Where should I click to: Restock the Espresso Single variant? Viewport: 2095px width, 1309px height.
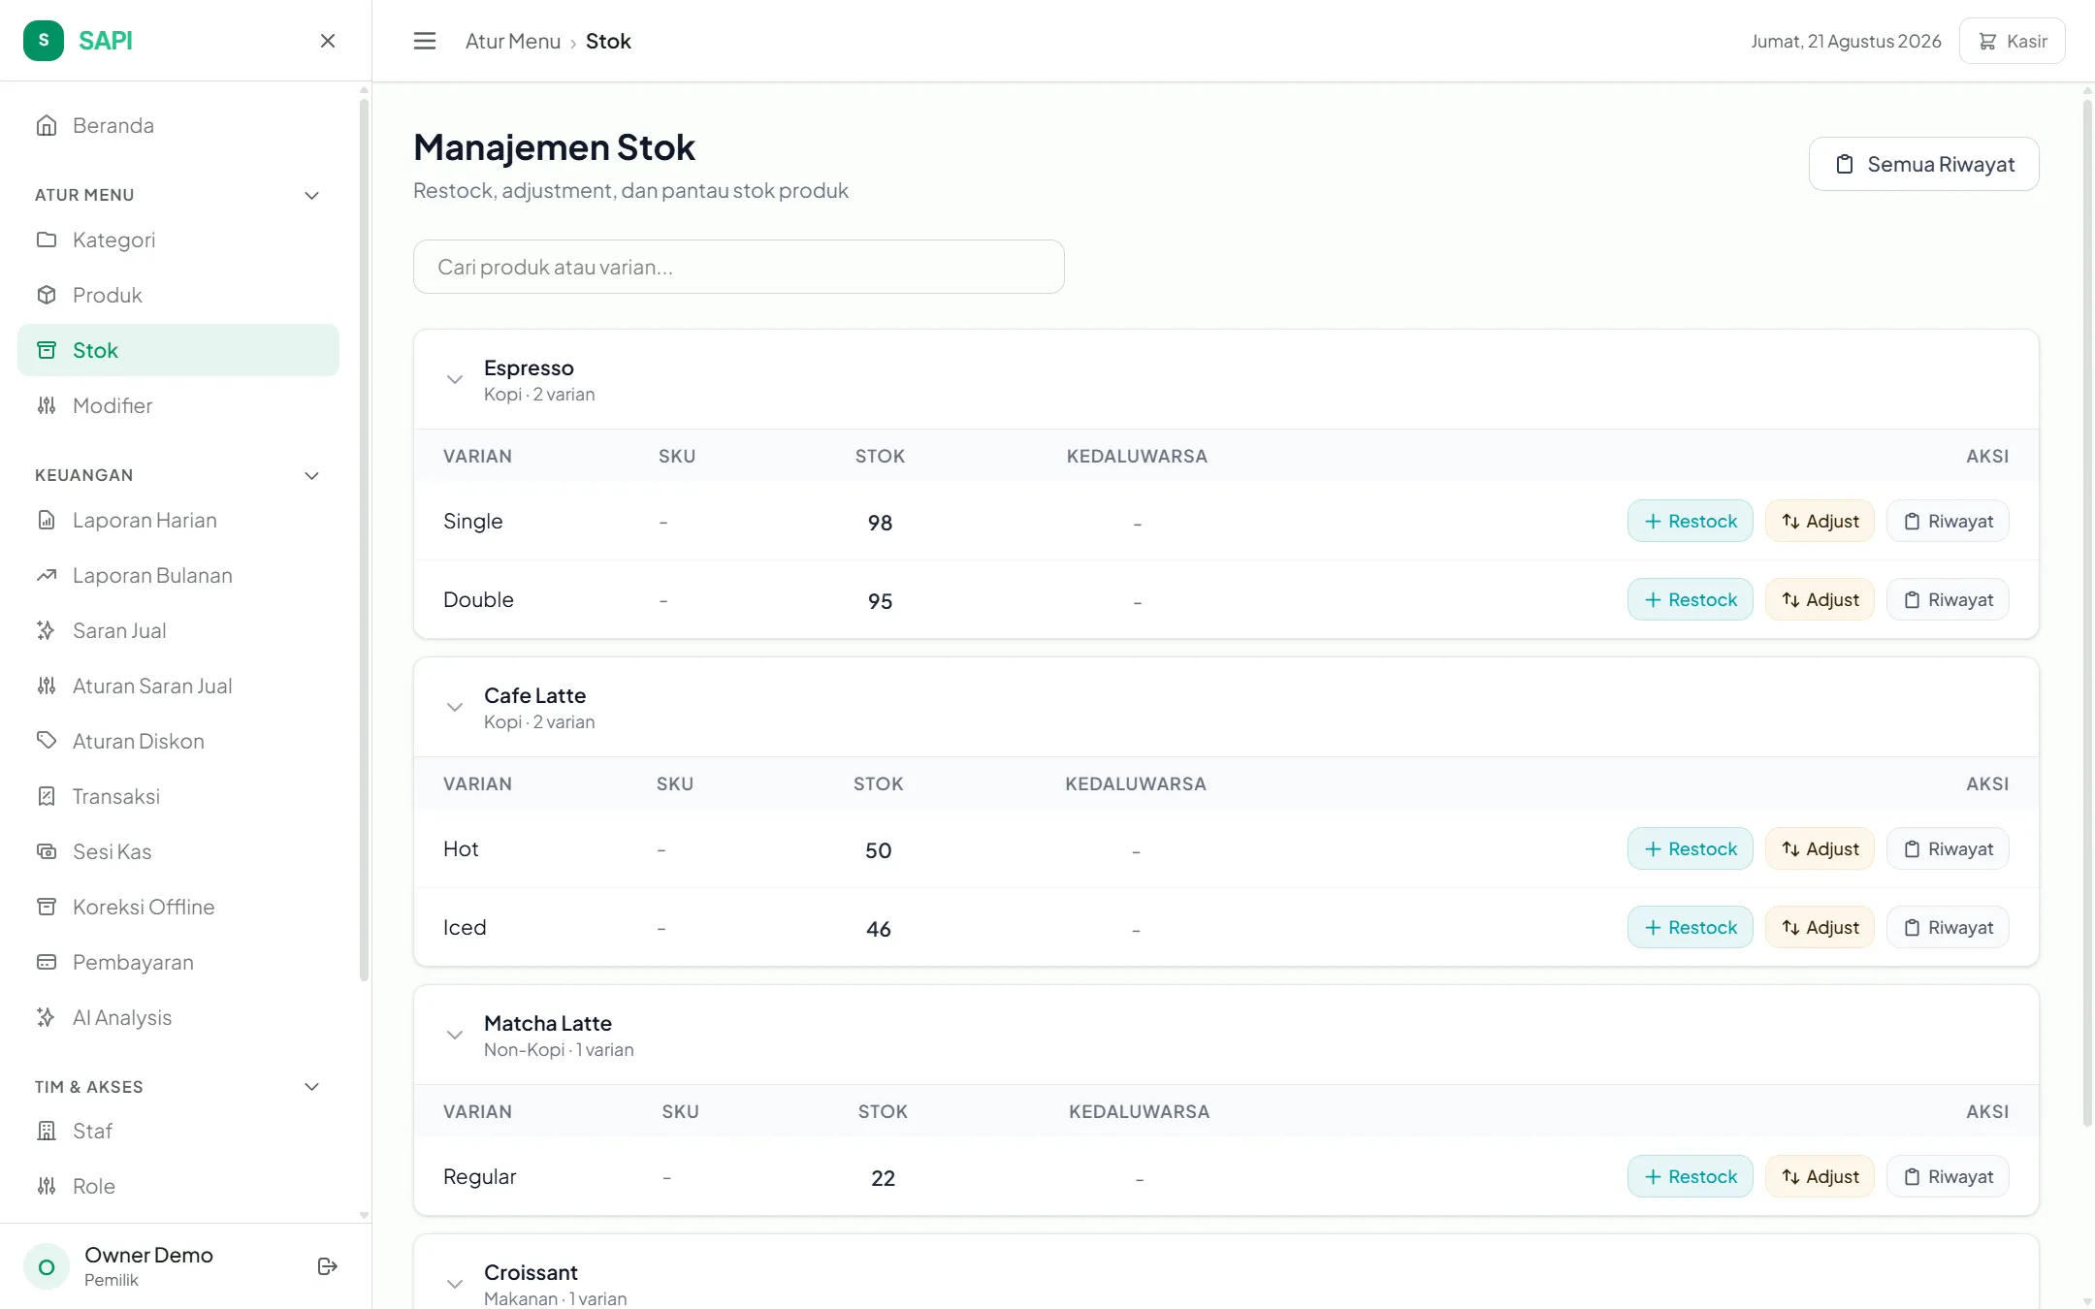coord(1690,521)
